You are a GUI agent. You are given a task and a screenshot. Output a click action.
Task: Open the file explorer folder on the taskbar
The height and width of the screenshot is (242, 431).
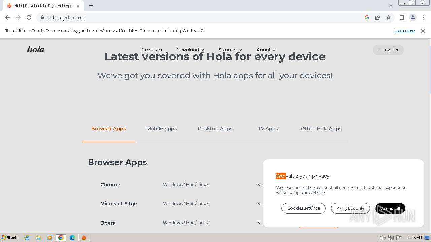[x=38, y=238]
